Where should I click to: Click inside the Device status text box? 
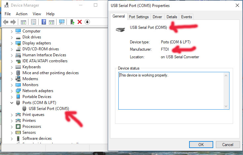174,91
